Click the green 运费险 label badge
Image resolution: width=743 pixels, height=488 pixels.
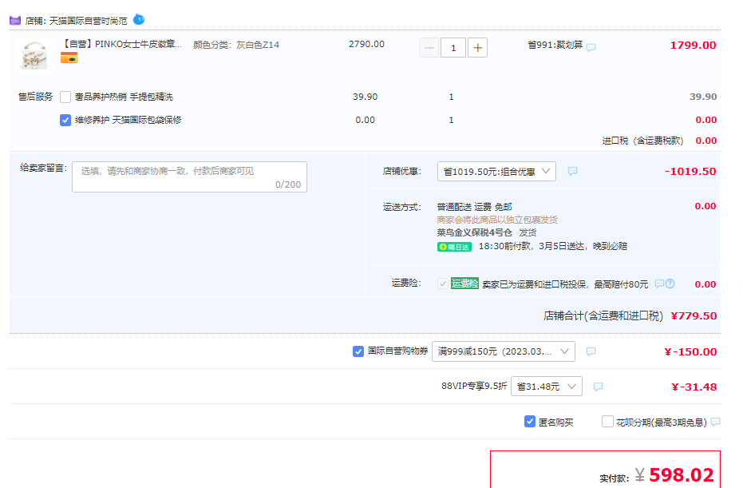coord(464,284)
